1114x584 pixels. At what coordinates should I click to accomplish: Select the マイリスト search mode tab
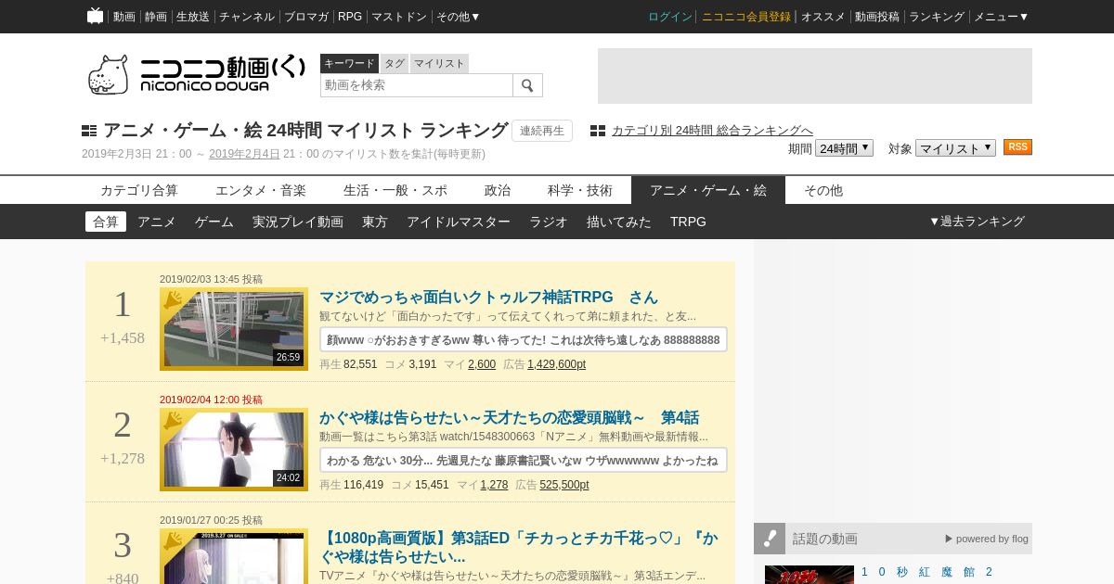[439, 63]
